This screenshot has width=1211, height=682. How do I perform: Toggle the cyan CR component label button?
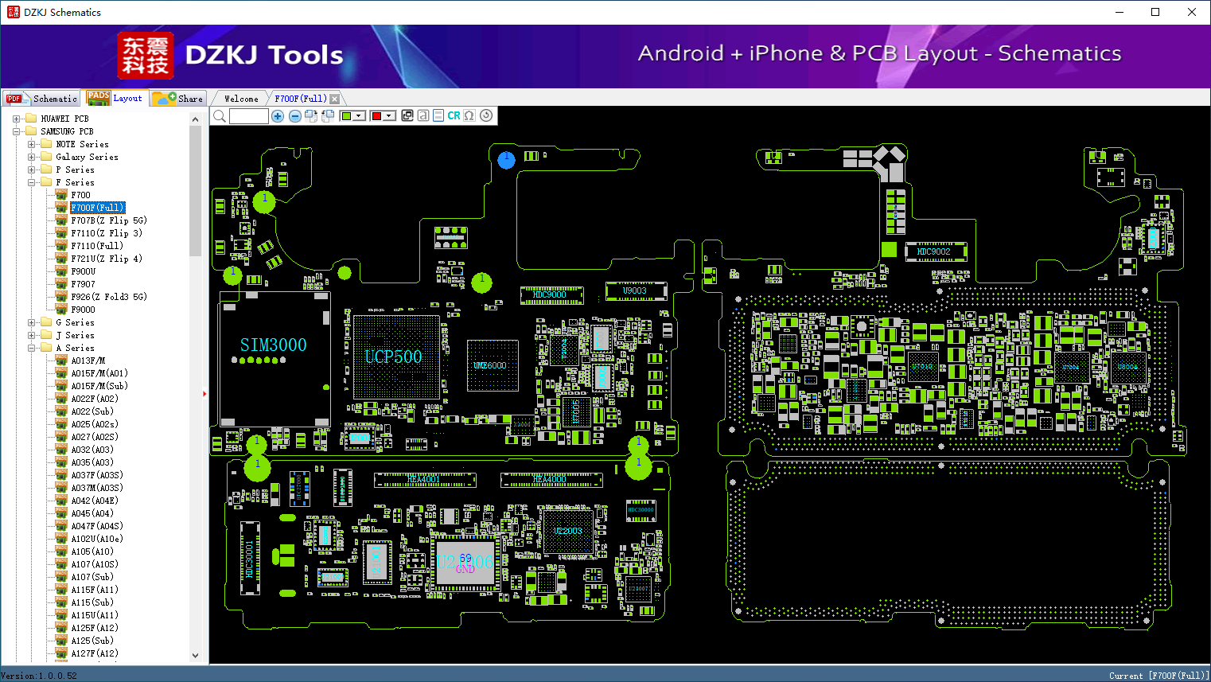tap(454, 115)
